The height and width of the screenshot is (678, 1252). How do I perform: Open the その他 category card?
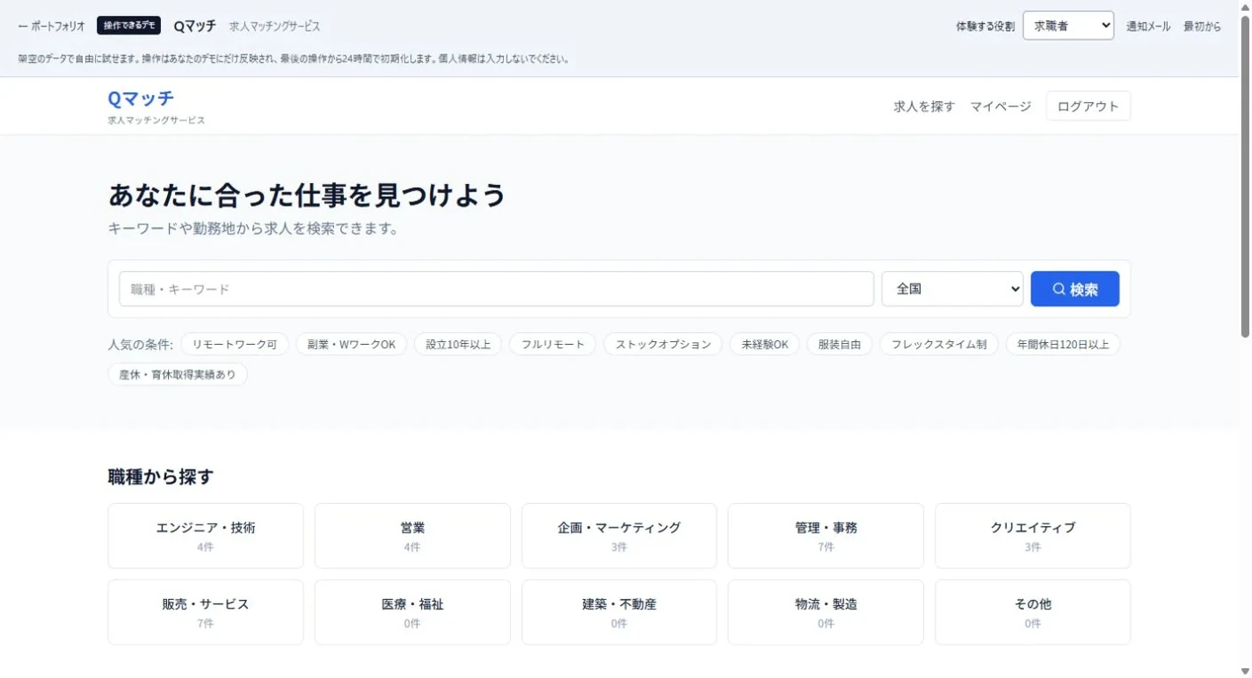click(1033, 612)
